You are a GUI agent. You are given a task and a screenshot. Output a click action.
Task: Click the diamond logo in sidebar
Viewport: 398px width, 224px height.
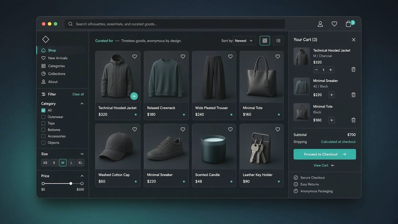click(x=46, y=39)
